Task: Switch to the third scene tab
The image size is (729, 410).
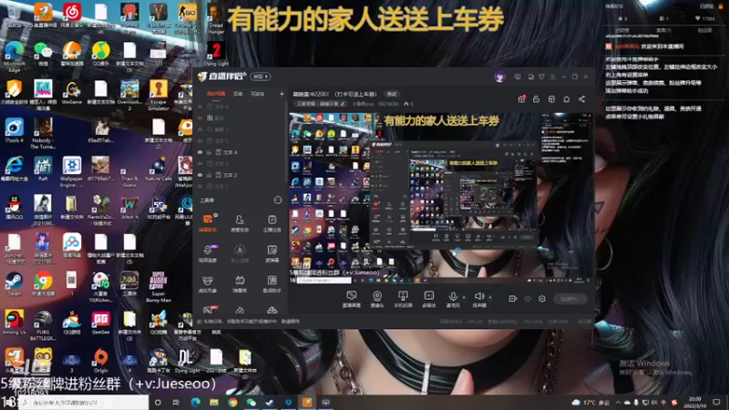Action: pyautogui.click(x=258, y=94)
